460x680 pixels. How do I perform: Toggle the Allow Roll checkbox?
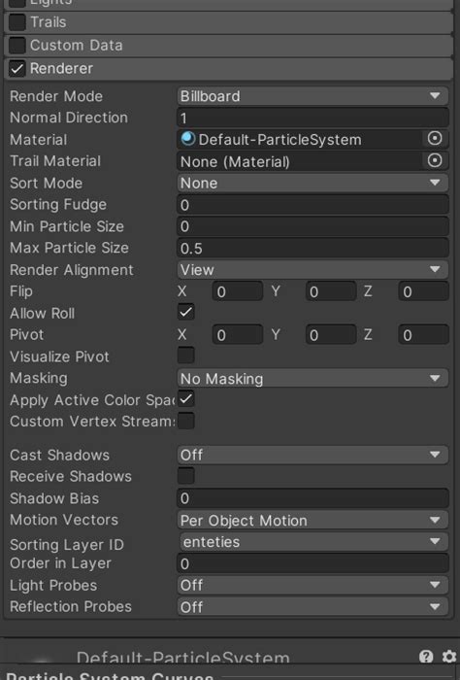185,312
